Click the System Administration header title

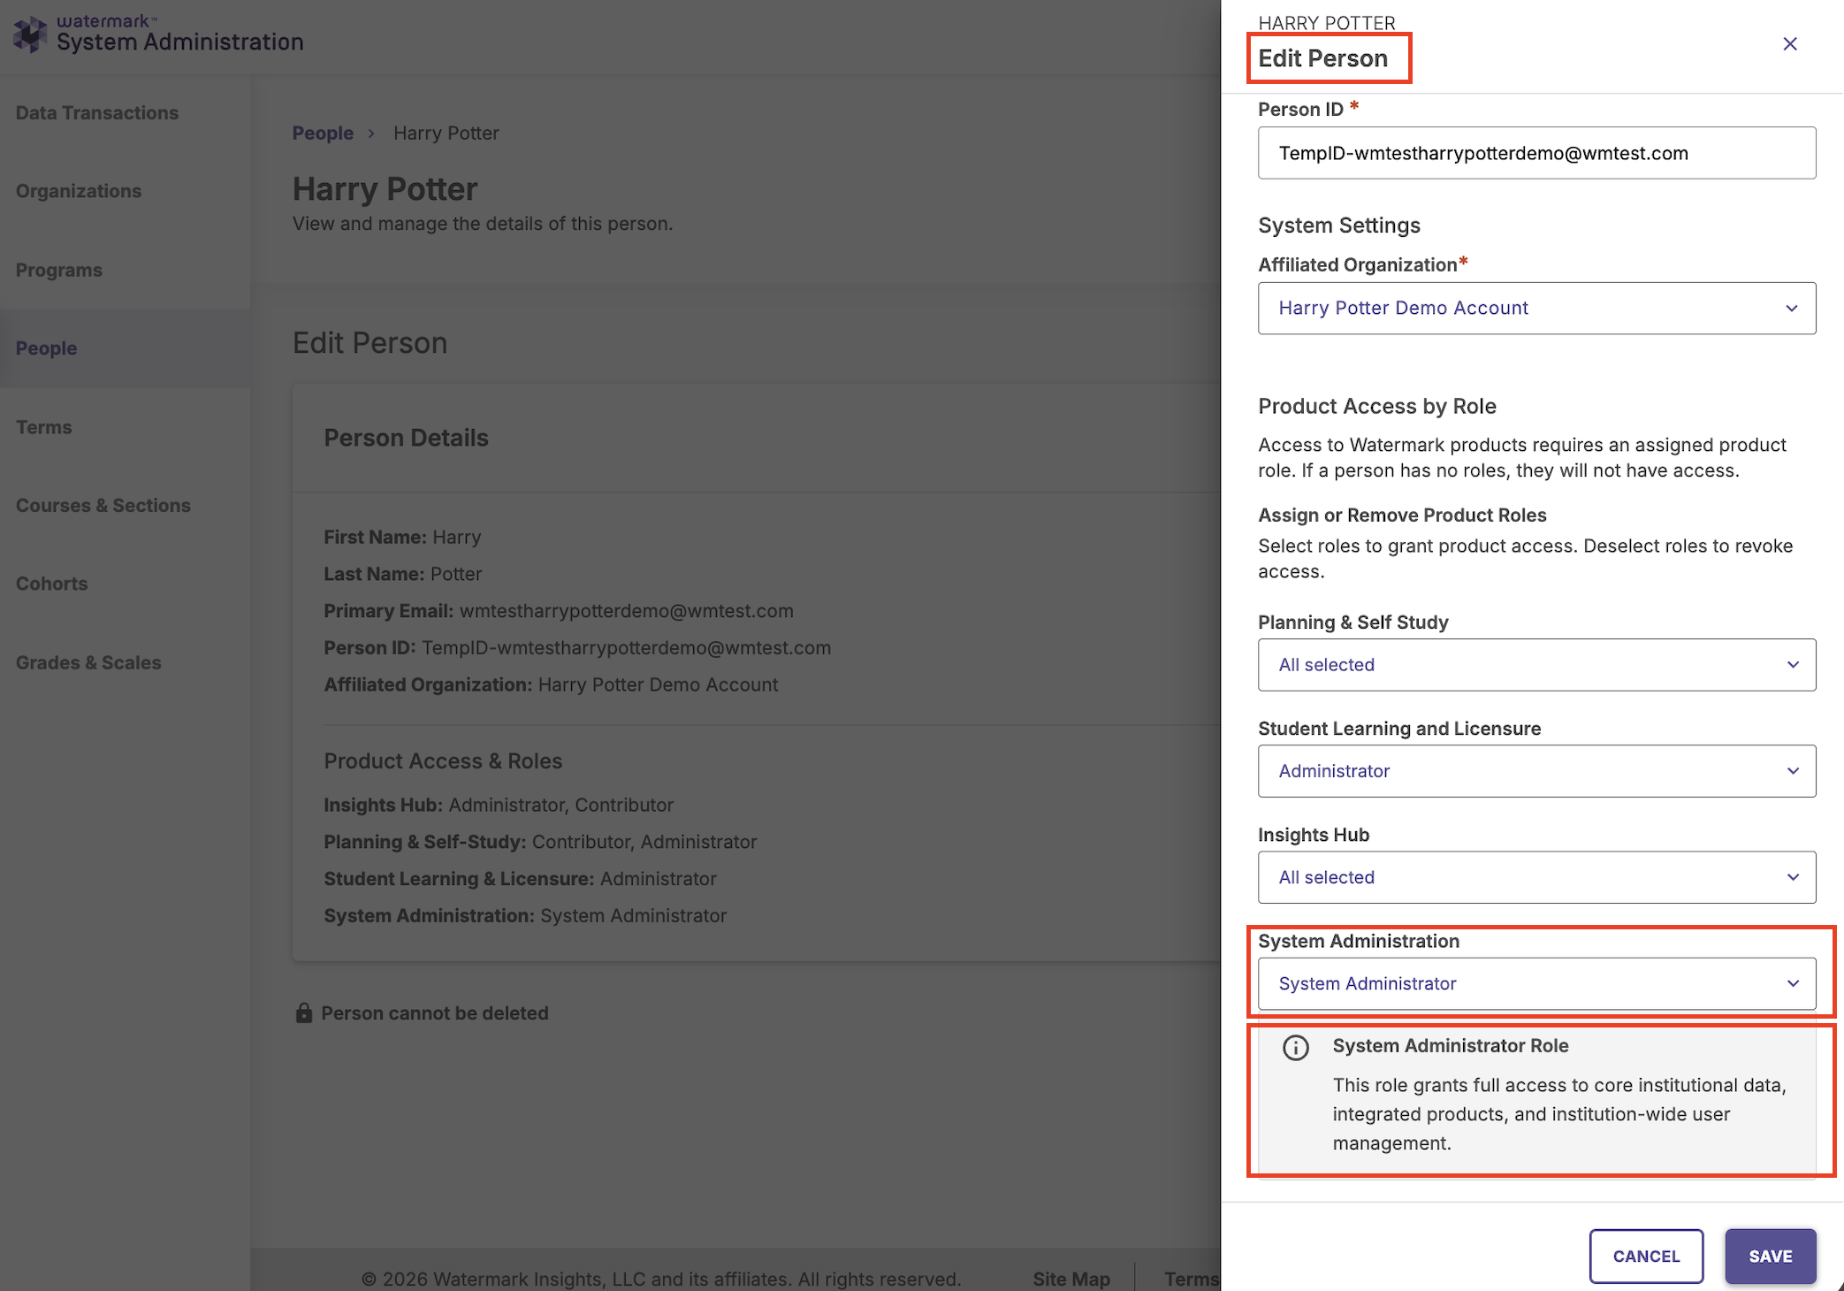pyautogui.click(x=179, y=42)
